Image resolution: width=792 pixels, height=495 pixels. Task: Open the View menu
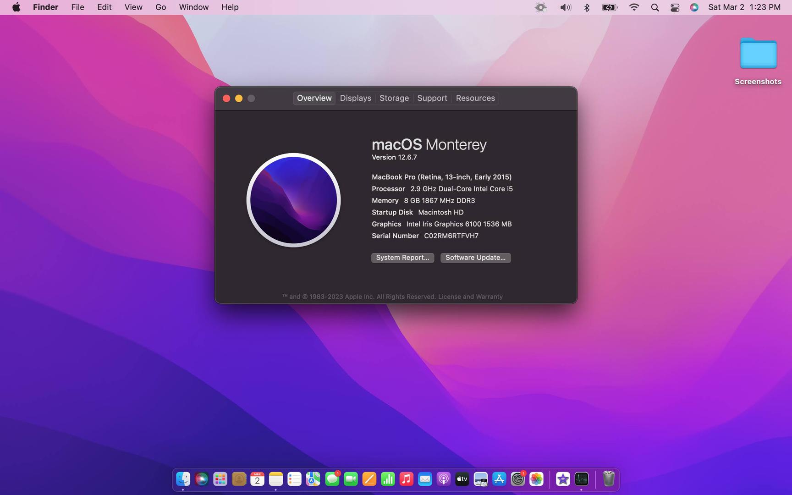pyautogui.click(x=133, y=7)
